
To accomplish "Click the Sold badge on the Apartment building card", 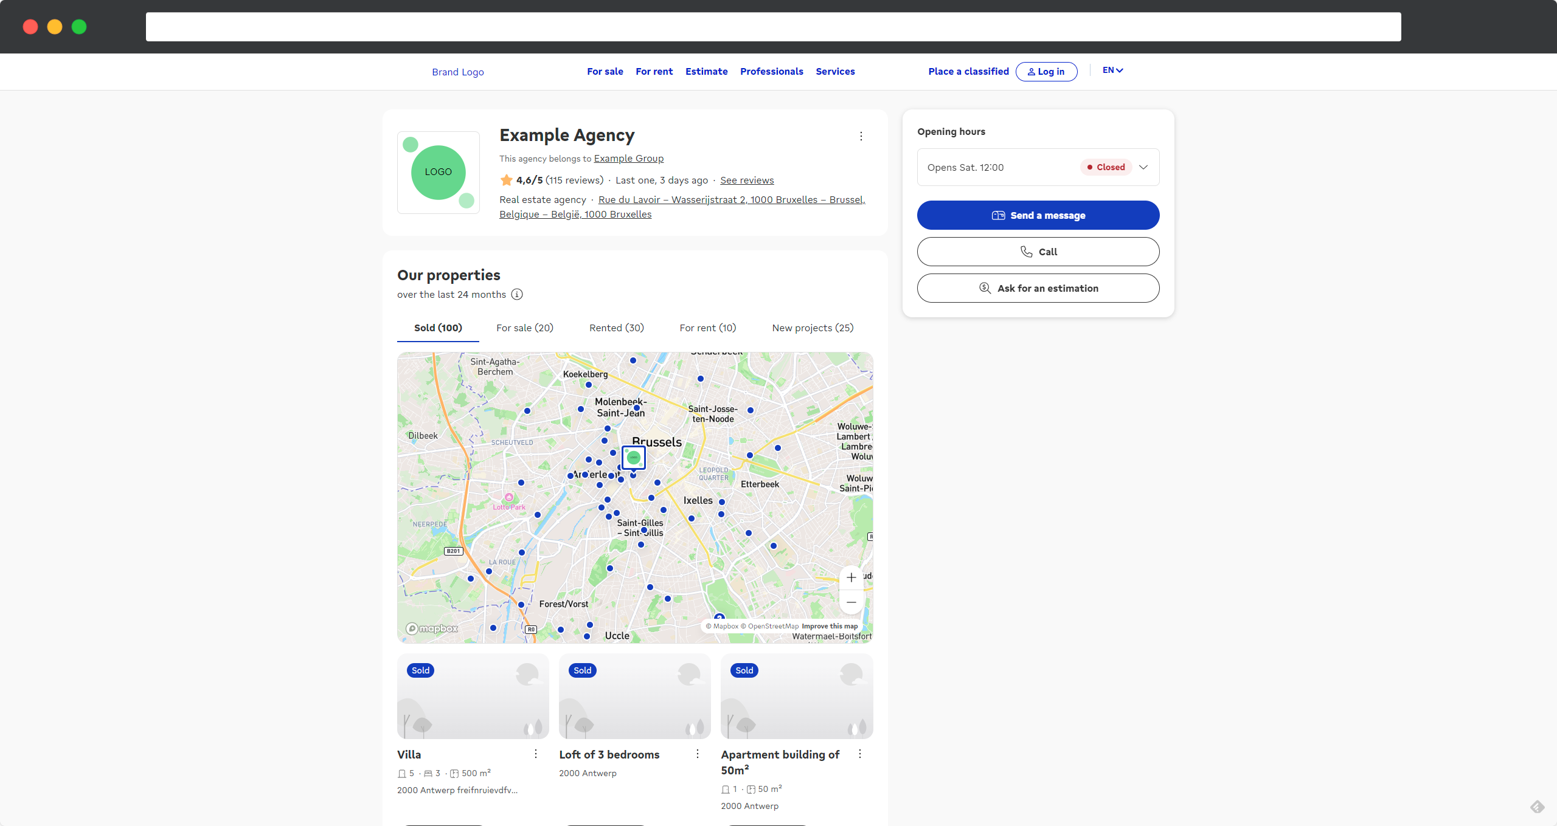I will [744, 670].
